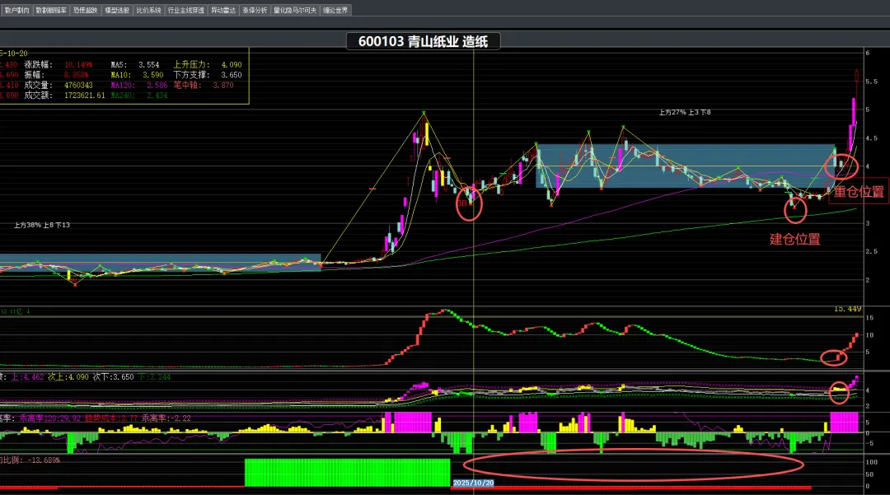Switch to the 恐慌超跌 tab

click(x=85, y=10)
